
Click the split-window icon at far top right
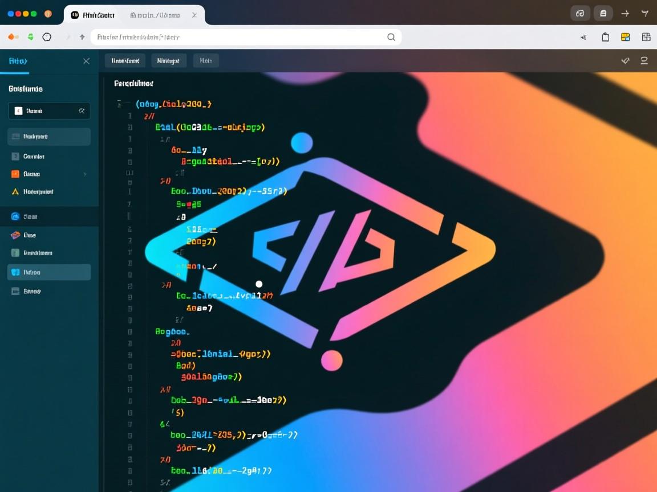click(x=646, y=36)
